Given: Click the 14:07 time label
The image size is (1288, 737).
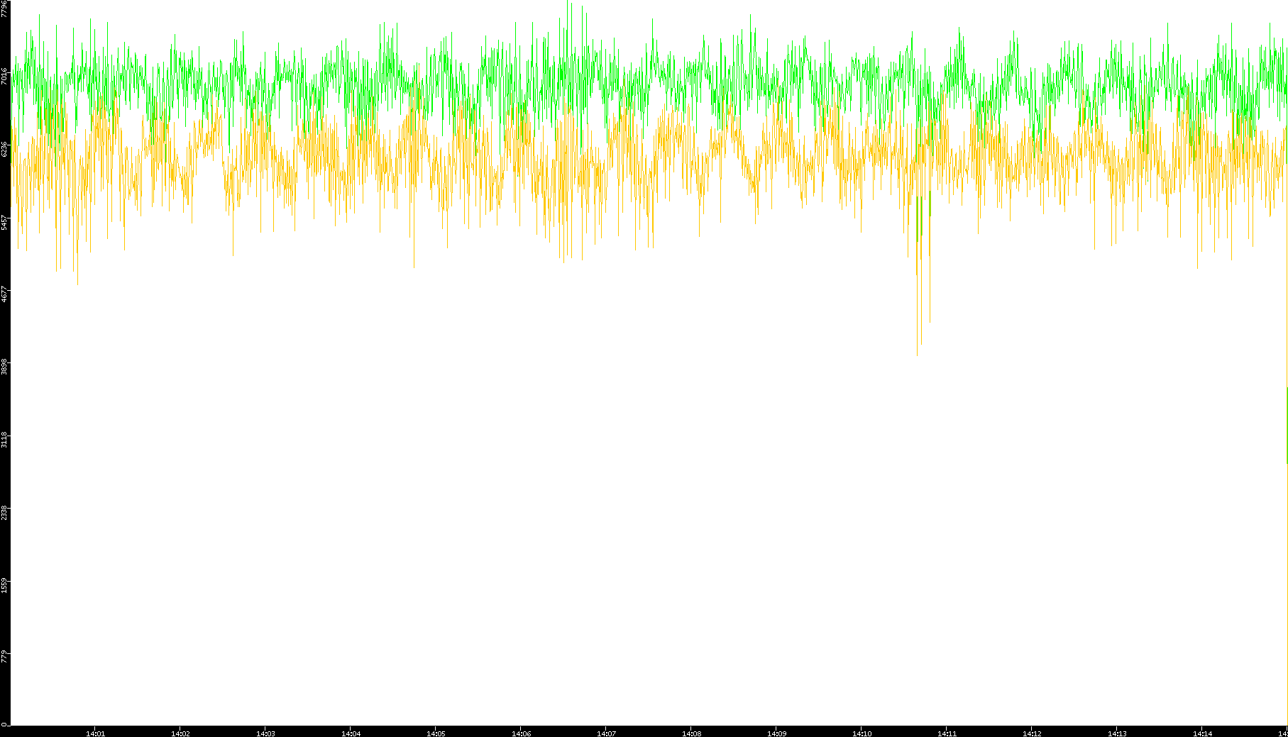Looking at the screenshot, I should click(606, 733).
